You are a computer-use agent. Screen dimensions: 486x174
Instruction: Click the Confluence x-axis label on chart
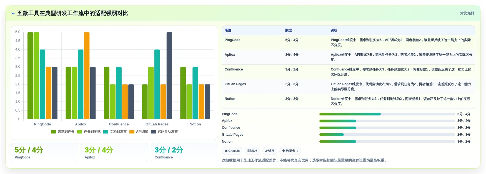click(119, 124)
